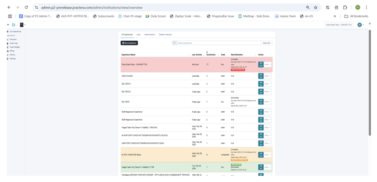The height and width of the screenshot is (182, 377).
Task: Click the zoom magnifier icon in address bar
Action: coord(308,7)
